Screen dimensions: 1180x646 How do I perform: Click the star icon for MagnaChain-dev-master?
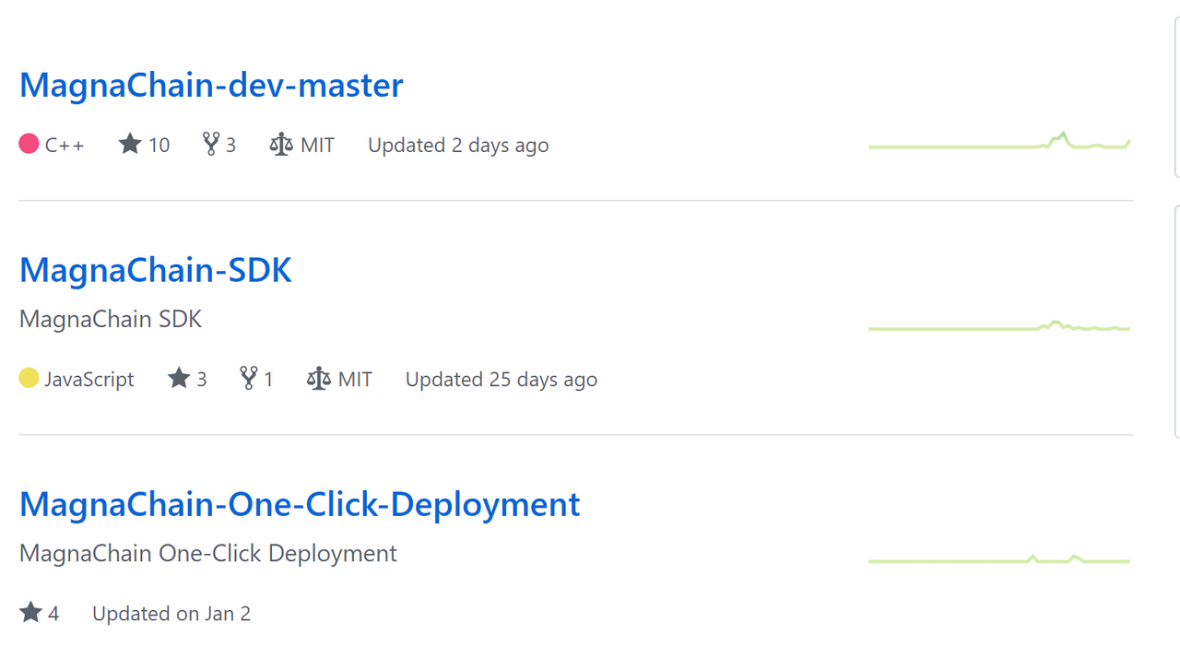tap(130, 144)
